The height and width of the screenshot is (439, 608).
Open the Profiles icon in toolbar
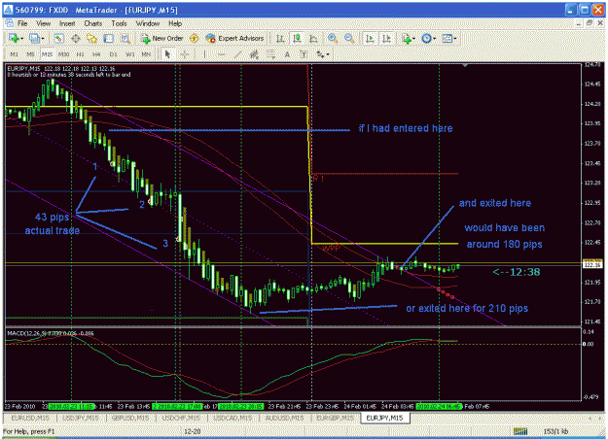(34, 38)
